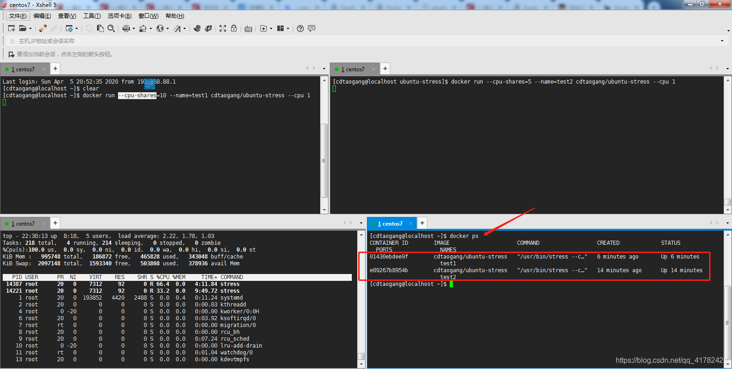This screenshot has width=732, height=369.
Task: Click the bottom-right pane vertical scrollbar thumb
Action: [727, 323]
